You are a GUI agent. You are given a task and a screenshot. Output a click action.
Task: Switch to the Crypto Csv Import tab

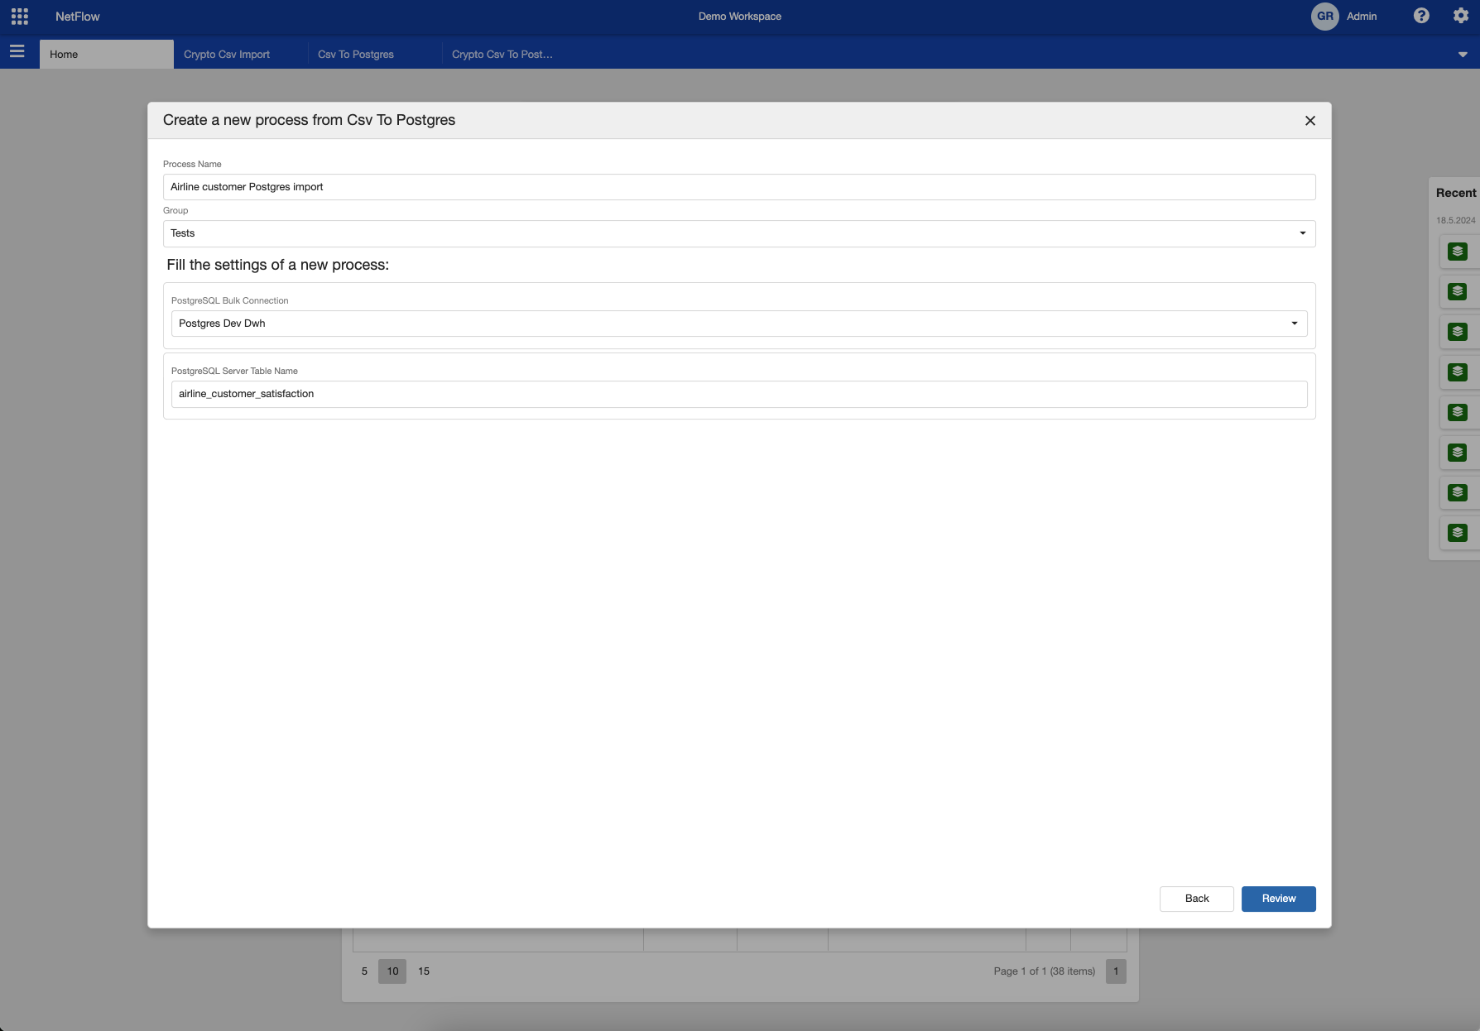pos(227,55)
